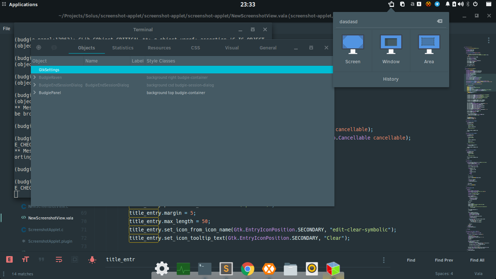Switch to the CSS inspector tab
This screenshot has width=496, height=279.
[195, 48]
